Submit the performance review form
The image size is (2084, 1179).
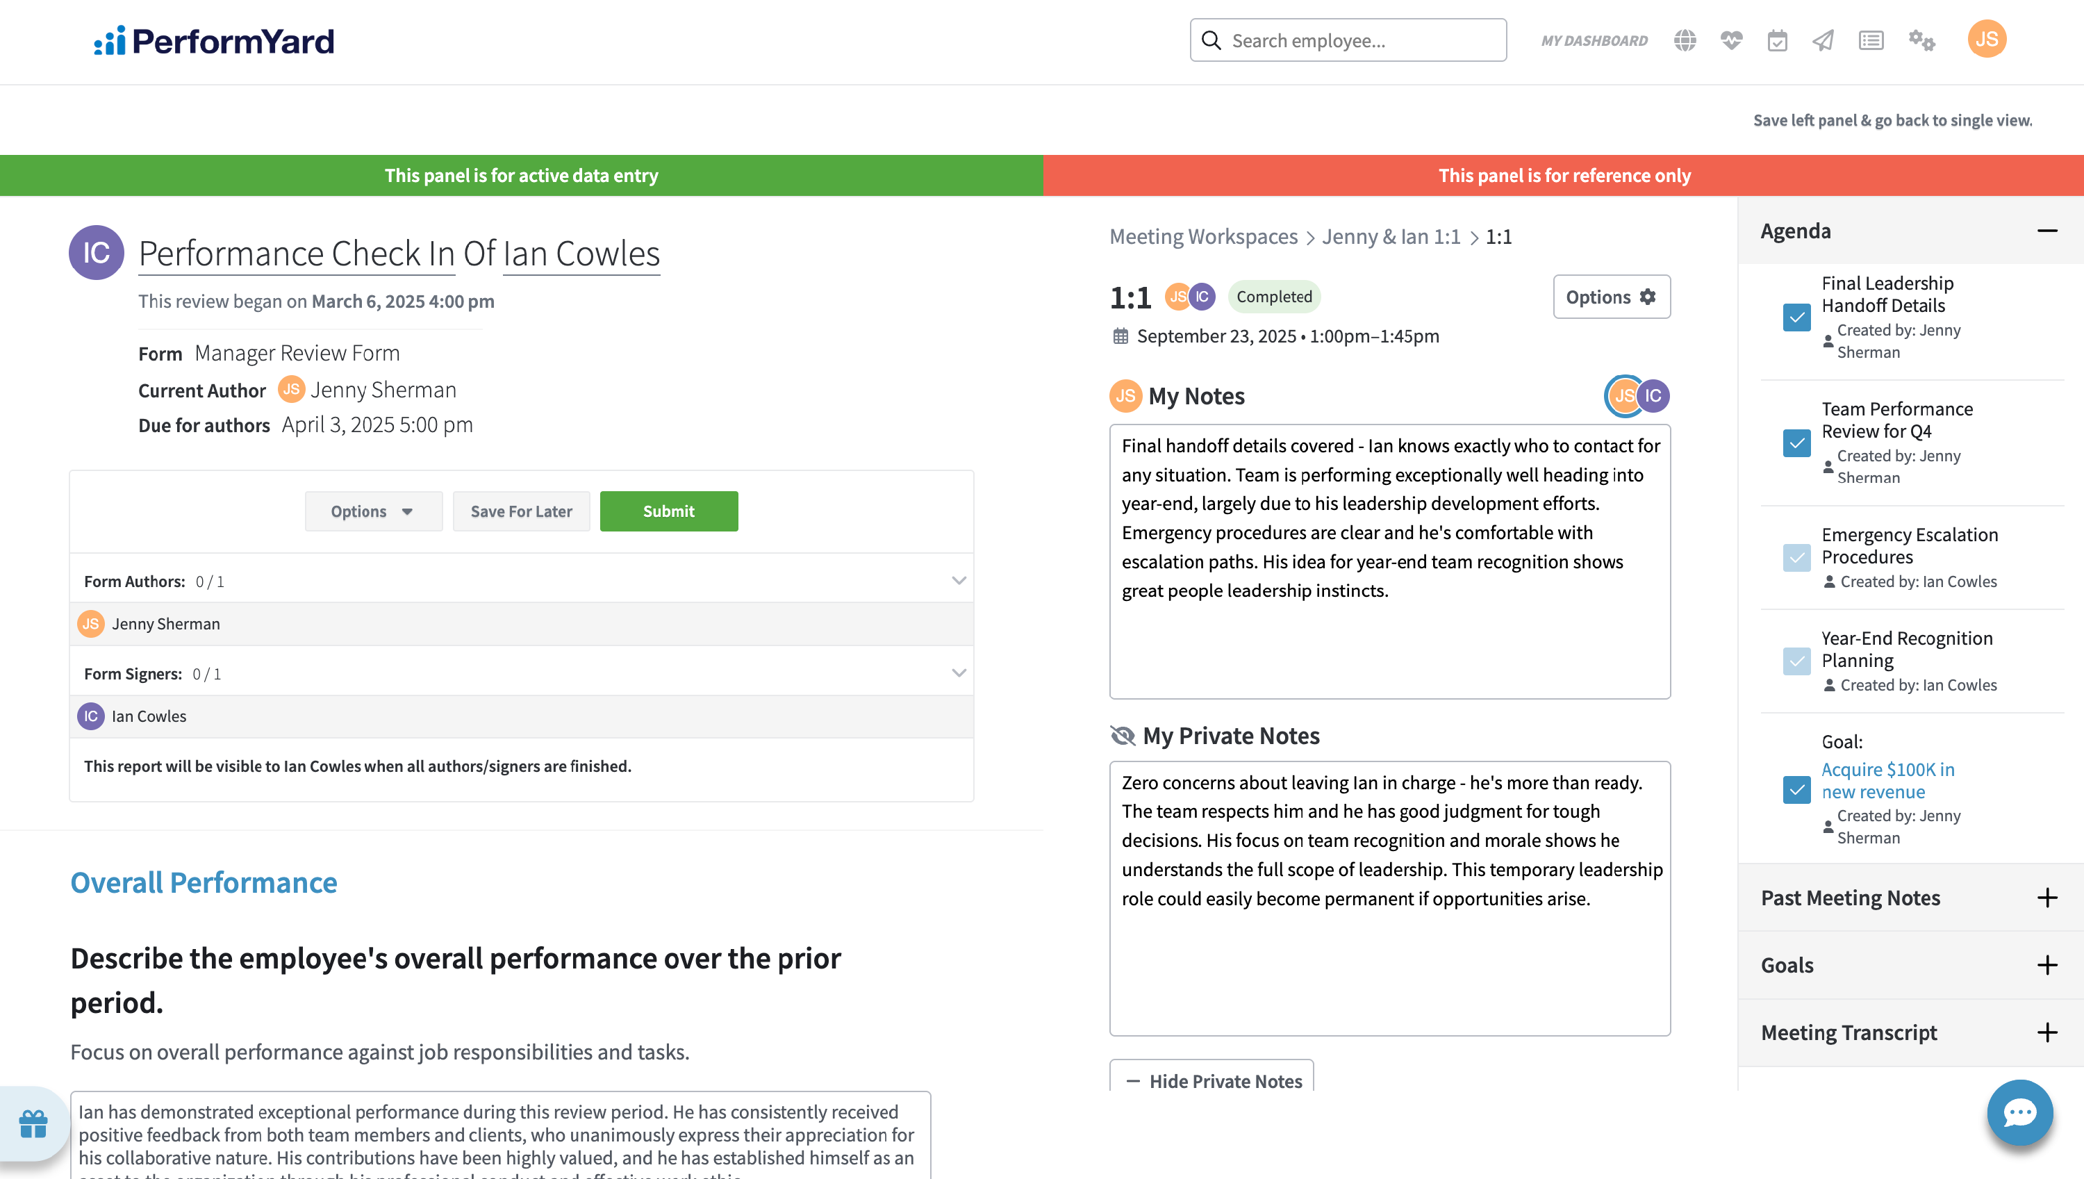click(x=669, y=511)
